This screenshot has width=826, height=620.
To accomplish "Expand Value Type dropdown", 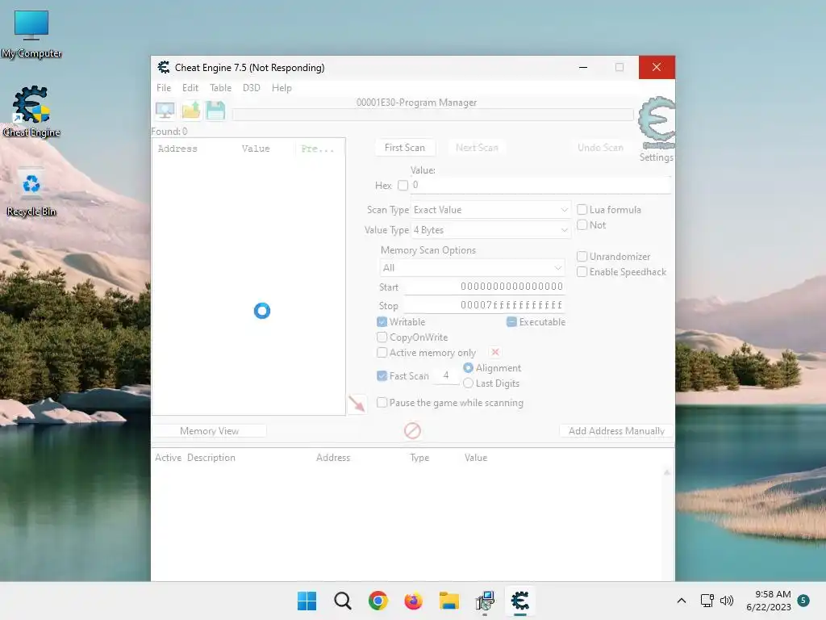I will [490, 230].
